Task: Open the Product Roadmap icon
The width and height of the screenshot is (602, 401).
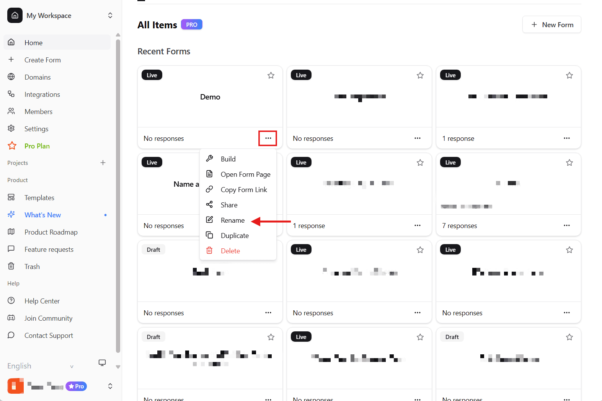Action: 11,232
